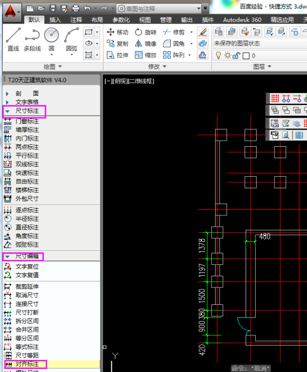Select the 多段线 polyline tool
This screenshot has height=372, width=307.
point(32,40)
